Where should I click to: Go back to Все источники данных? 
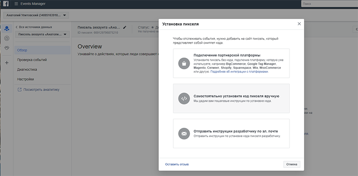click(x=35, y=27)
